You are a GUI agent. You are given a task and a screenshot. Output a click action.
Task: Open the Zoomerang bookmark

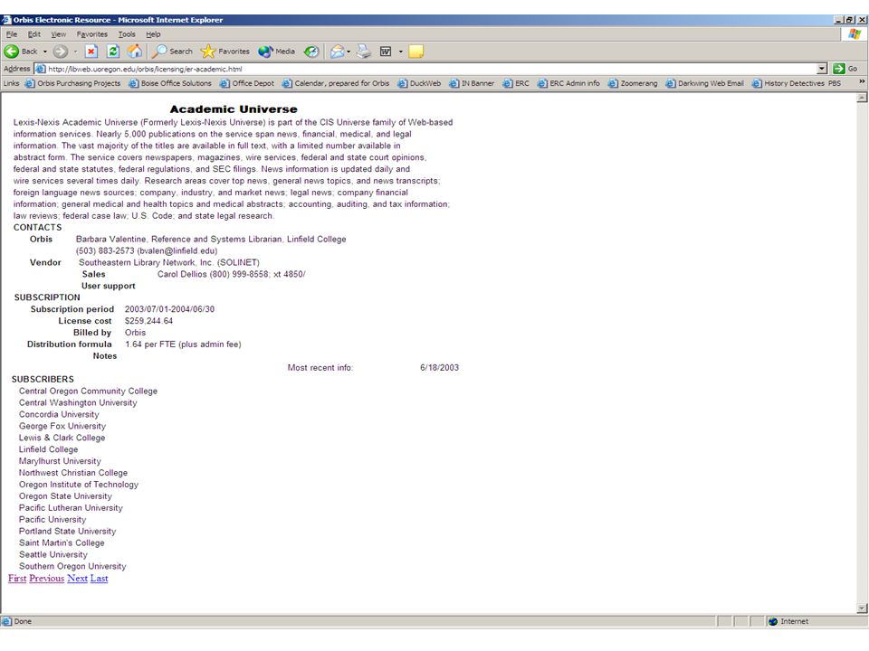(633, 83)
